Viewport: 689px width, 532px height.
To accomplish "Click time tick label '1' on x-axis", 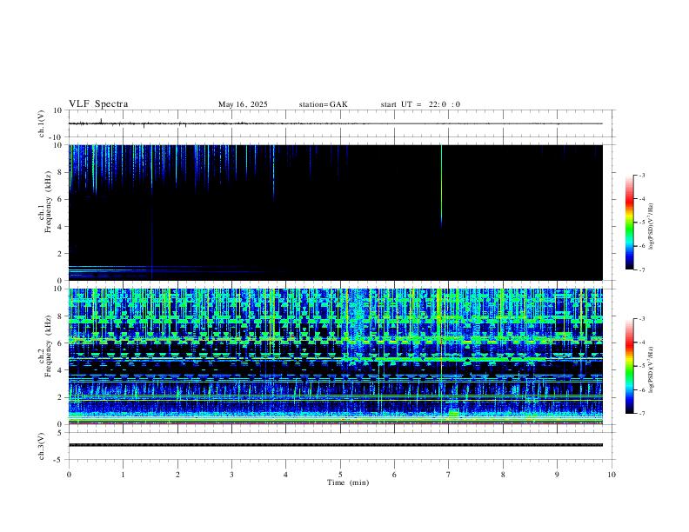I will 123,475.
